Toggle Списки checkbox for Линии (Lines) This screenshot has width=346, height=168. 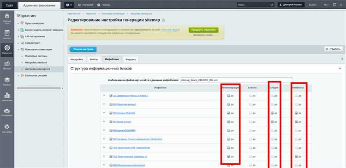(x=250, y=122)
